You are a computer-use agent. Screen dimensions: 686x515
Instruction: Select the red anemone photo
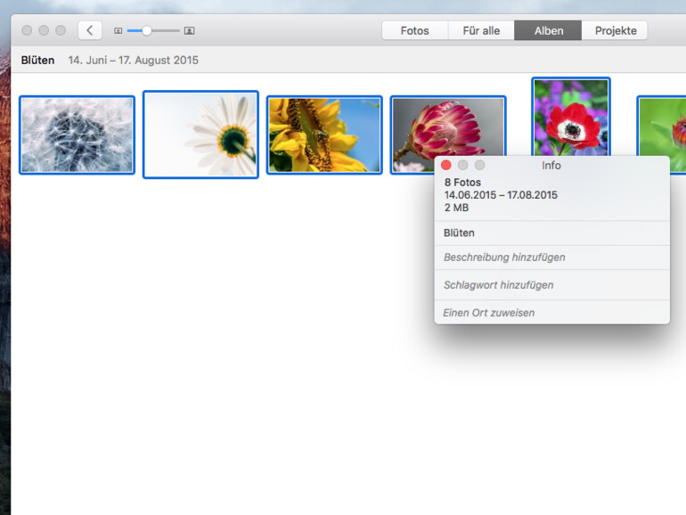[x=571, y=116]
